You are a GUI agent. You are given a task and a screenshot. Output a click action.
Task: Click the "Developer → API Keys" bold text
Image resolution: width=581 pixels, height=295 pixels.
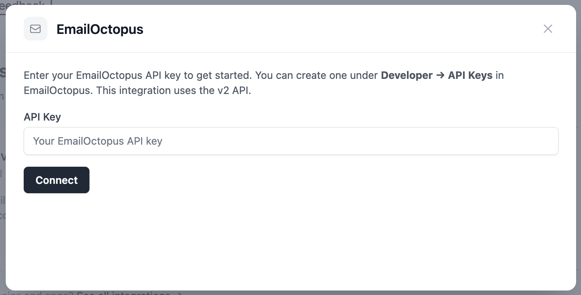pyautogui.click(x=436, y=75)
